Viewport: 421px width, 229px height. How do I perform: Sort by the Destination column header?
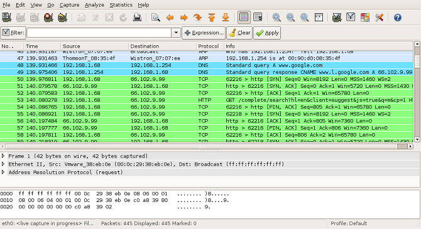click(x=162, y=46)
